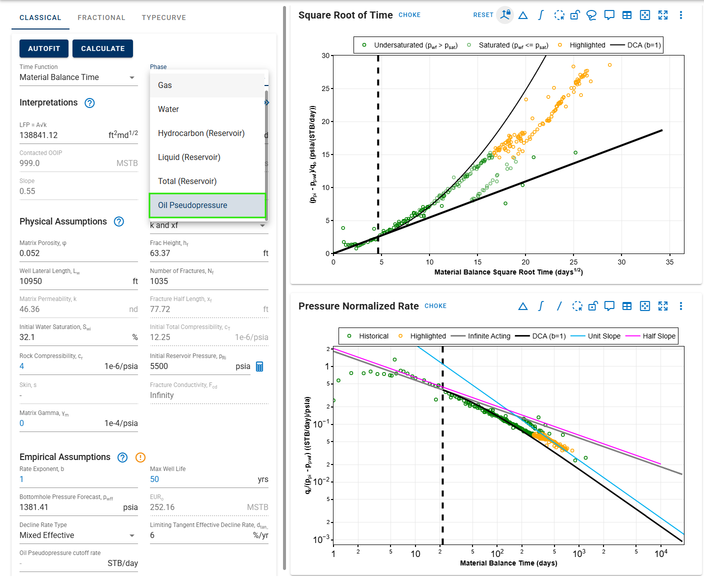Click the Max Well Life input field
The image size is (704, 577).
coord(202,479)
